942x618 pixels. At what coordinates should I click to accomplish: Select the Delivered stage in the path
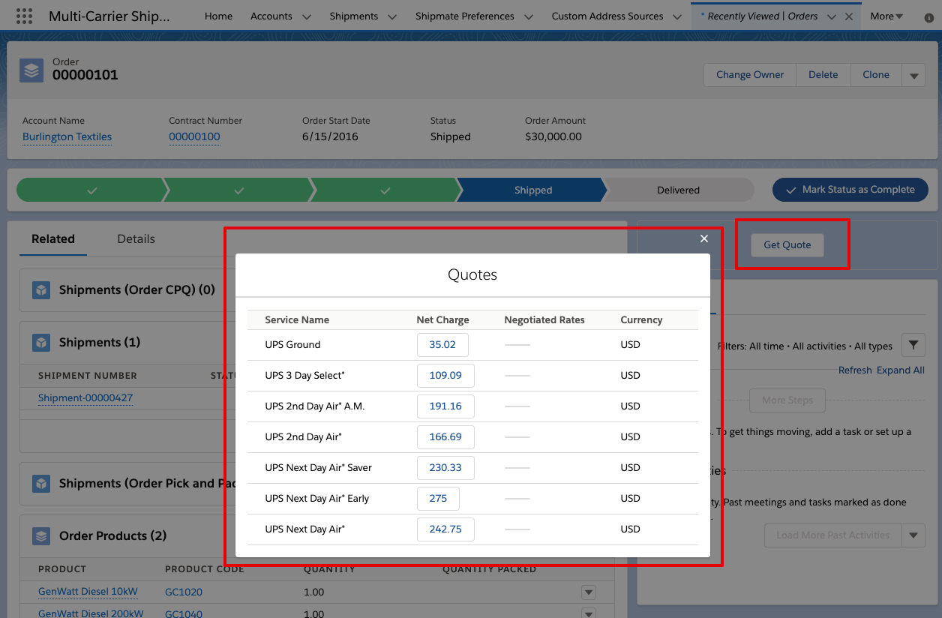[679, 190]
